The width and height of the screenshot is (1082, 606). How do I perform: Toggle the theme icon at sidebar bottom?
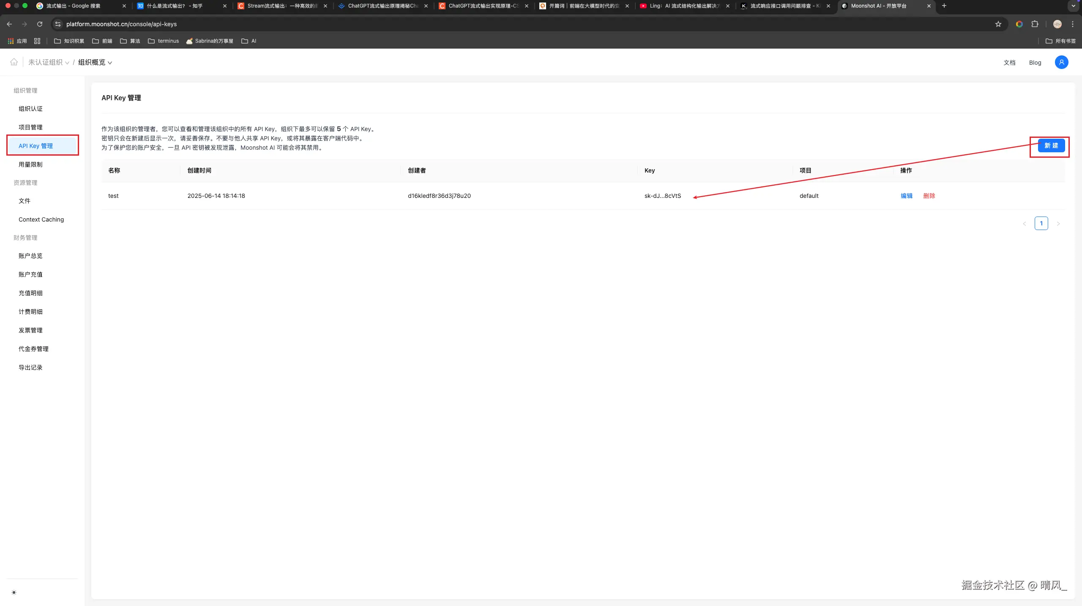pos(14,592)
